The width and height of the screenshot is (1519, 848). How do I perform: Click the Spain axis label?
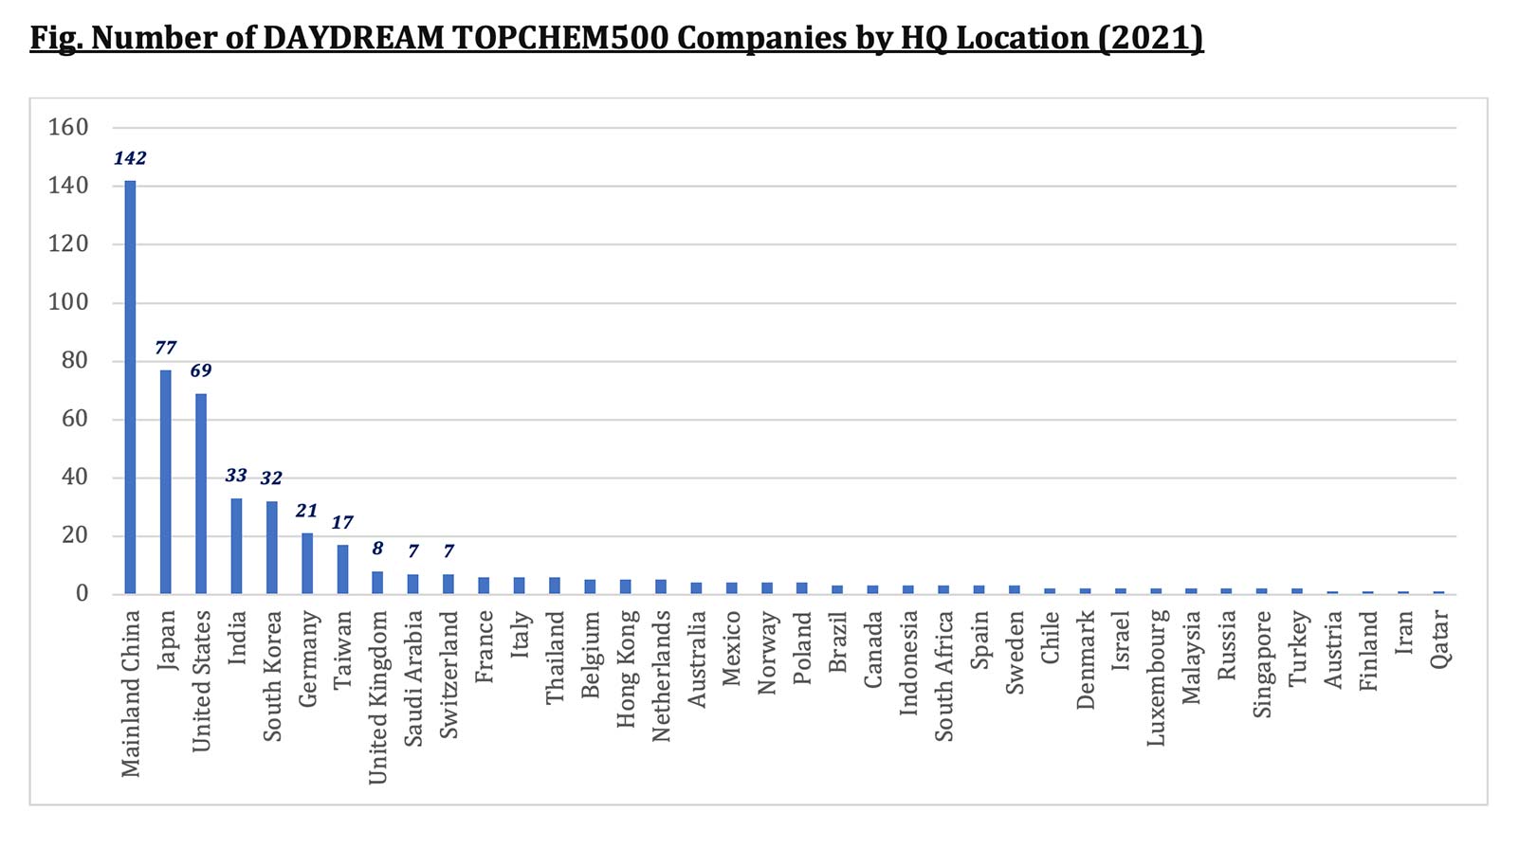(x=979, y=640)
